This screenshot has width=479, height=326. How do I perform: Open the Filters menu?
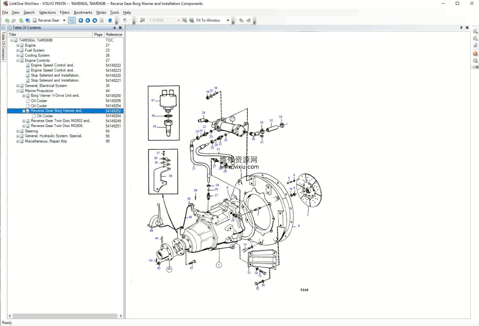point(65,12)
